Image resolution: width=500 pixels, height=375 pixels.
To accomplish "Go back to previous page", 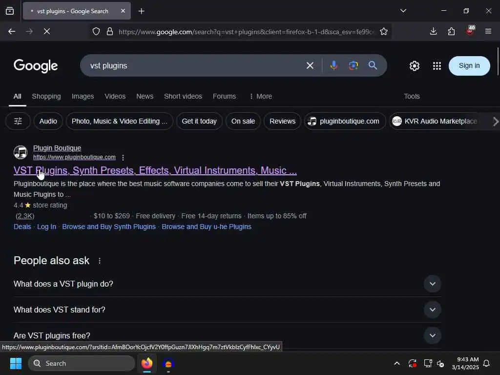I will [x=12, y=31].
